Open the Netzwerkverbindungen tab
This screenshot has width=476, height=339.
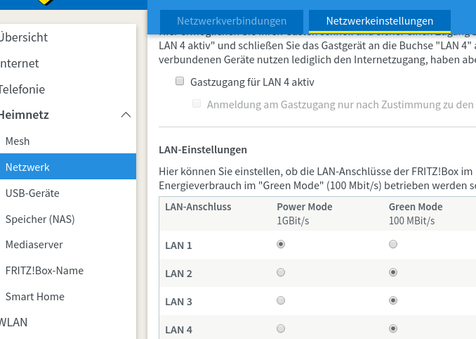click(x=231, y=21)
